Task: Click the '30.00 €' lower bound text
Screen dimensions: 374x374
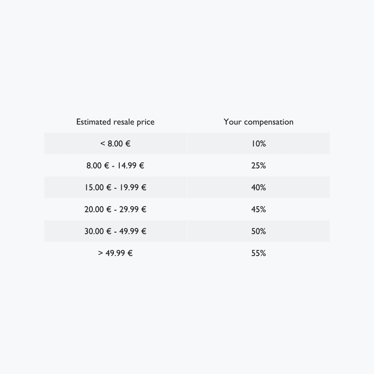Action: [x=97, y=231]
